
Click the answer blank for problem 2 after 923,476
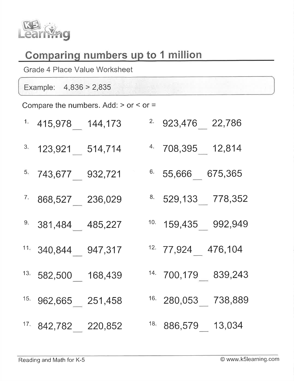click(203, 129)
